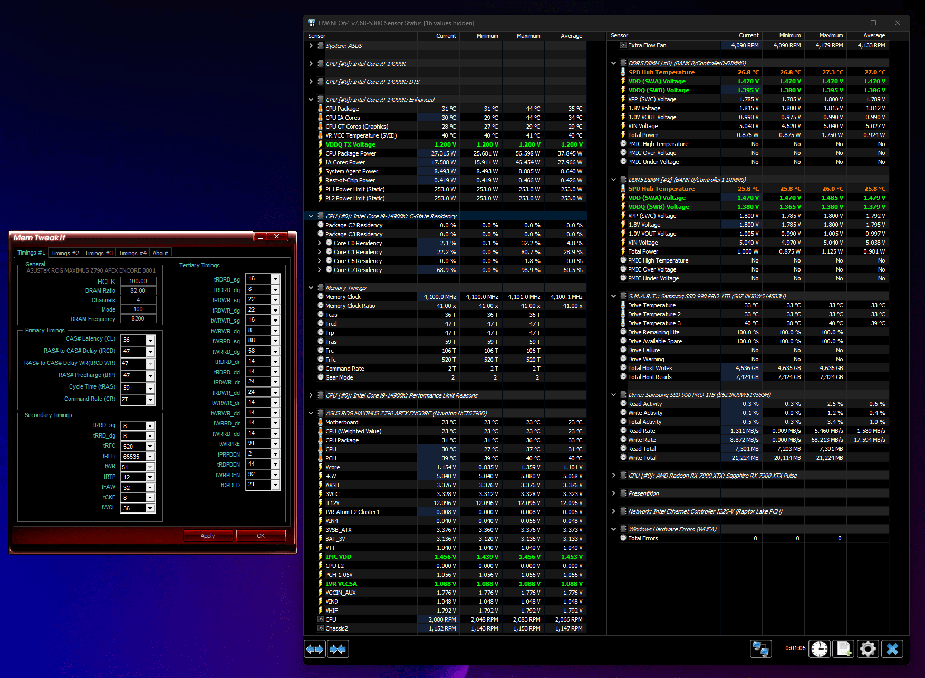
Task: Expand the GPU Radeon RX 7900 XTX group
Action: pyautogui.click(x=613, y=476)
